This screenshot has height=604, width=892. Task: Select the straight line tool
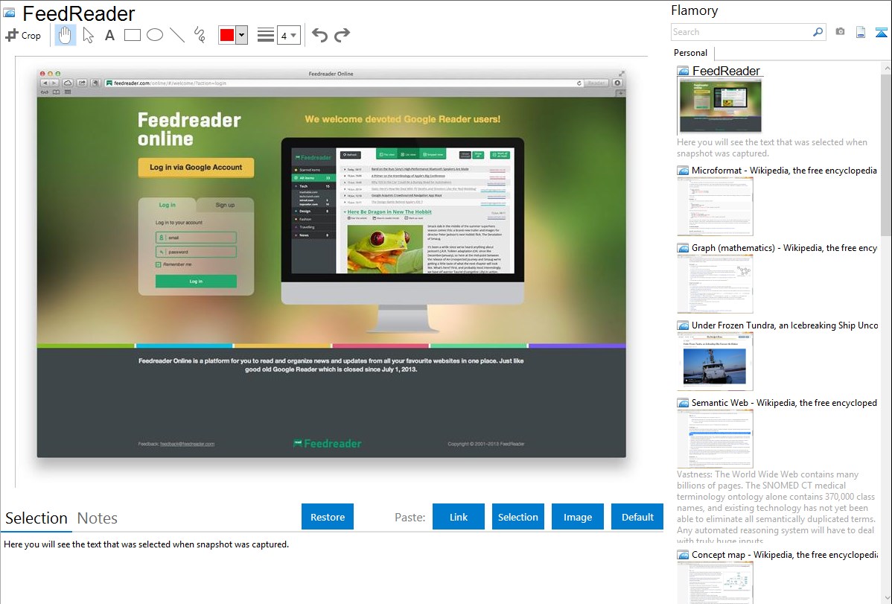[x=177, y=35]
